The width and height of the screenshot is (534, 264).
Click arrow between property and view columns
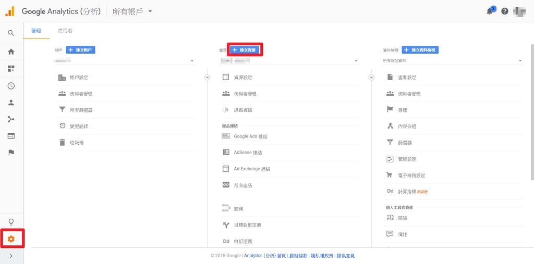(371, 78)
